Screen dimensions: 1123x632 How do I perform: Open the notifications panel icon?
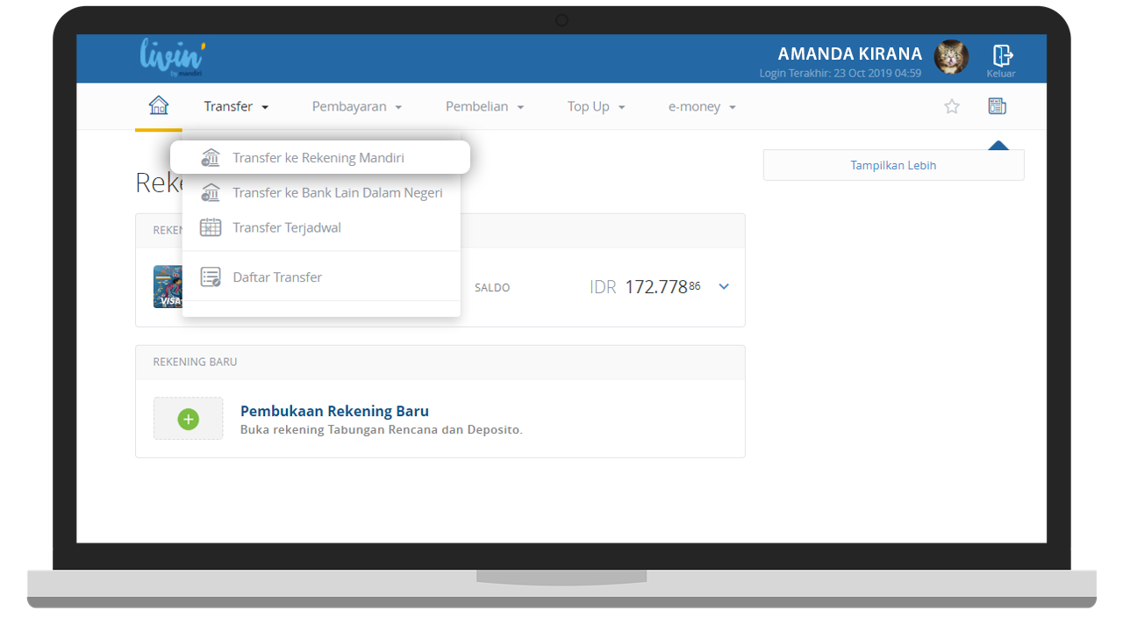[998, 106]
